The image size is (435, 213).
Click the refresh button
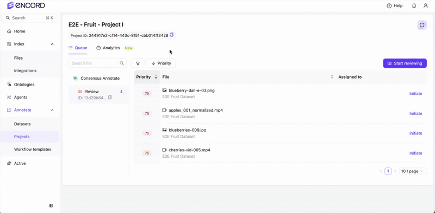pos(422,25)
